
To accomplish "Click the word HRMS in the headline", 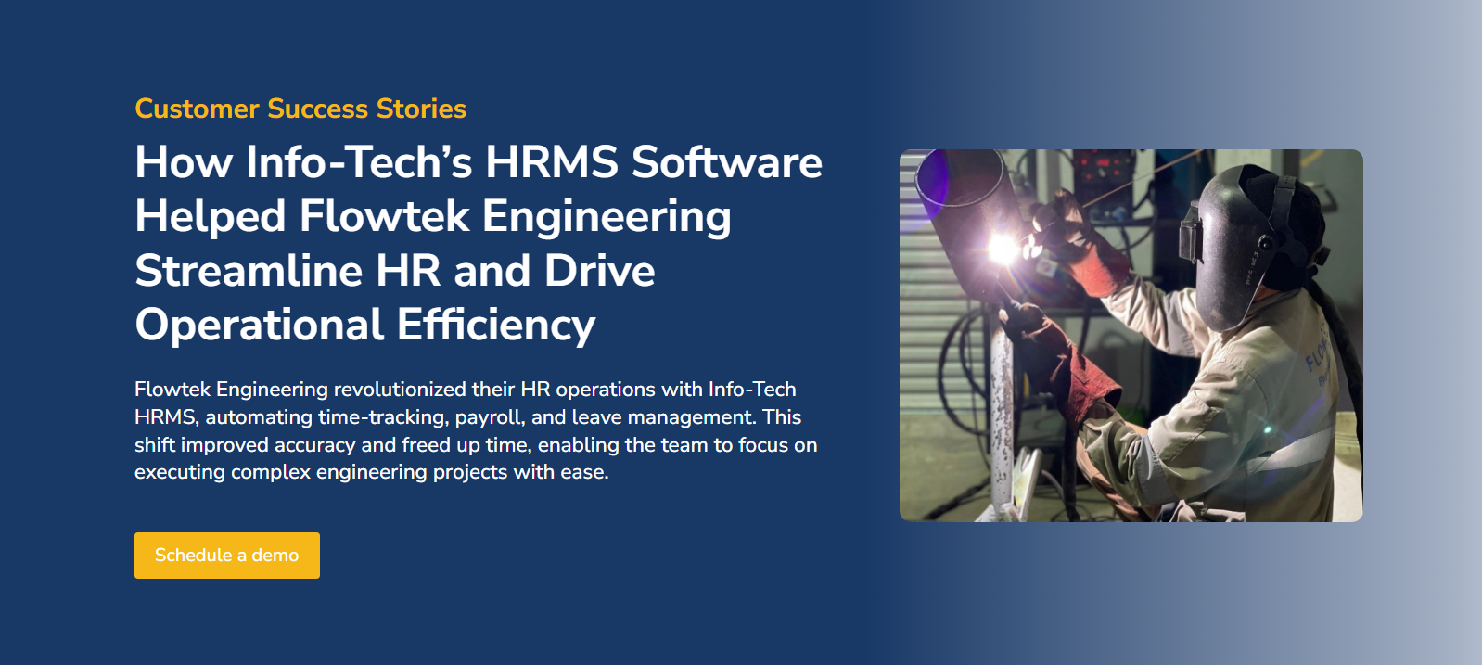I will (552, 162).
